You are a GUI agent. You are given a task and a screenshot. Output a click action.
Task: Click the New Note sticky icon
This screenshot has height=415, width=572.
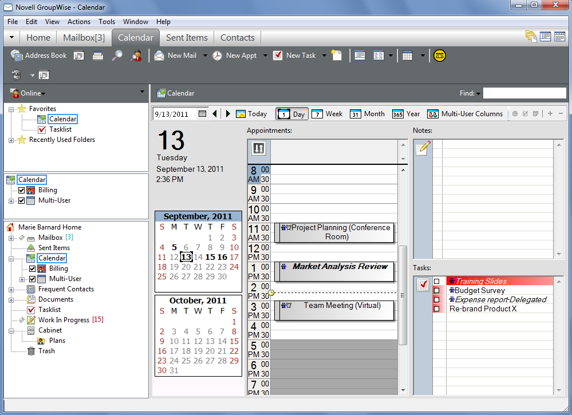coord(336,56)
